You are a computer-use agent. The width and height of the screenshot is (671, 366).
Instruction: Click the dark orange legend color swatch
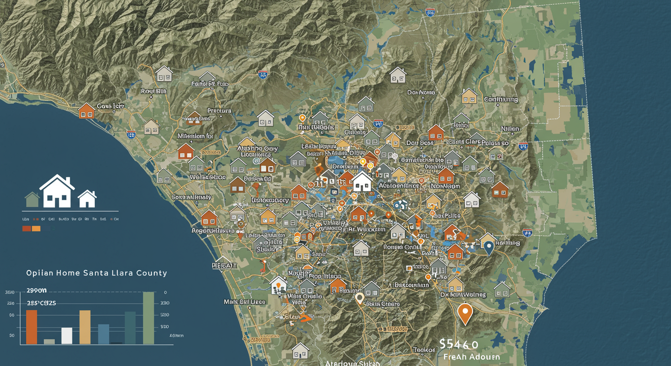click(27, 229)
